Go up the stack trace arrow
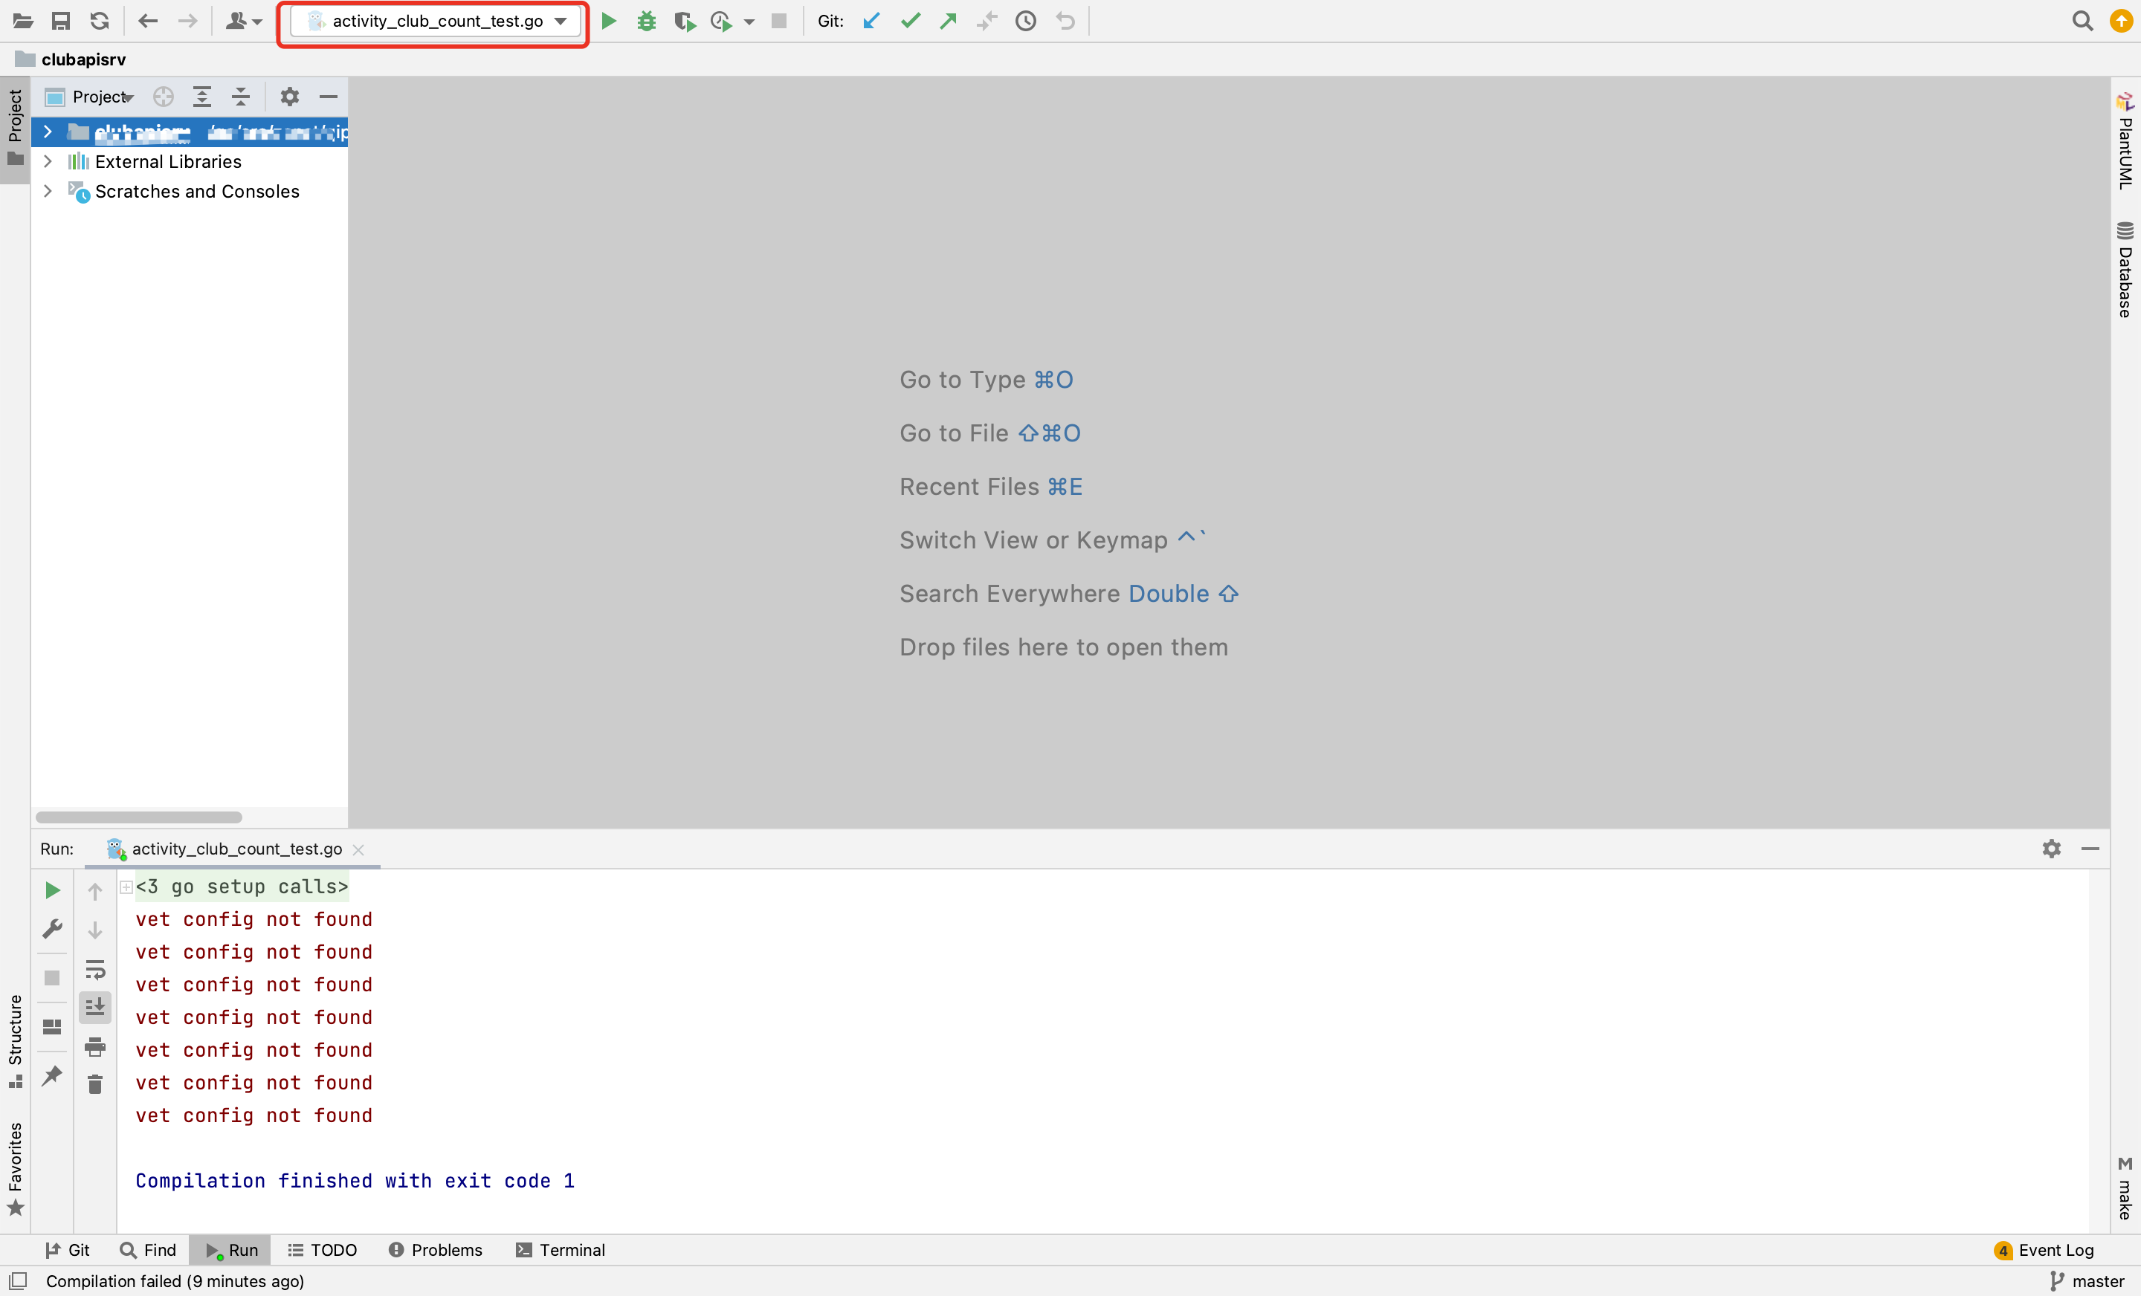Viewport: 2141px width, 1296px height. 96,890
